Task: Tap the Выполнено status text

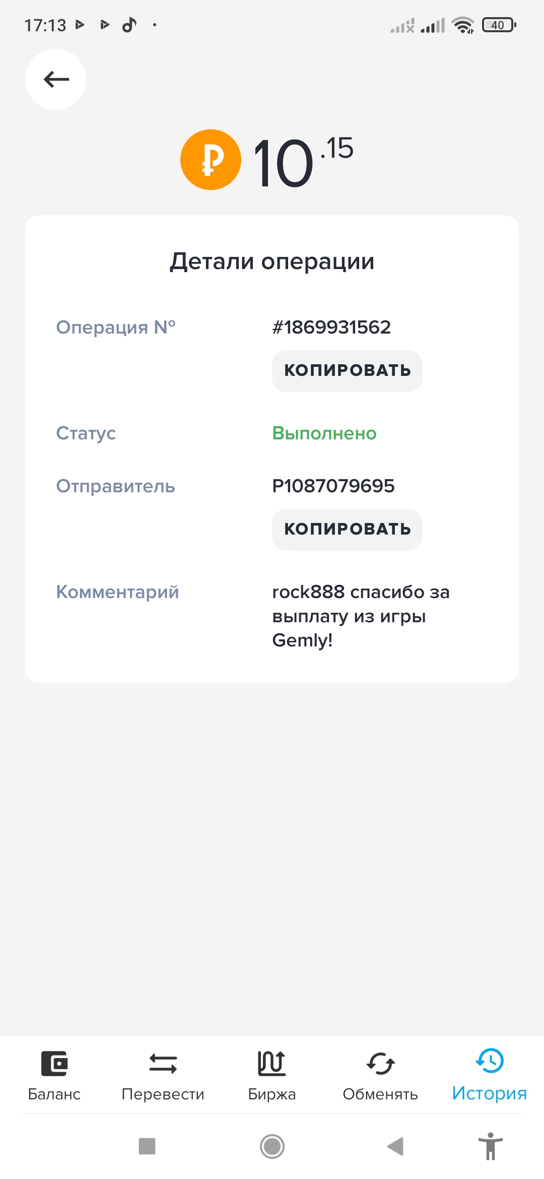Action: click(x=324, y=433)
